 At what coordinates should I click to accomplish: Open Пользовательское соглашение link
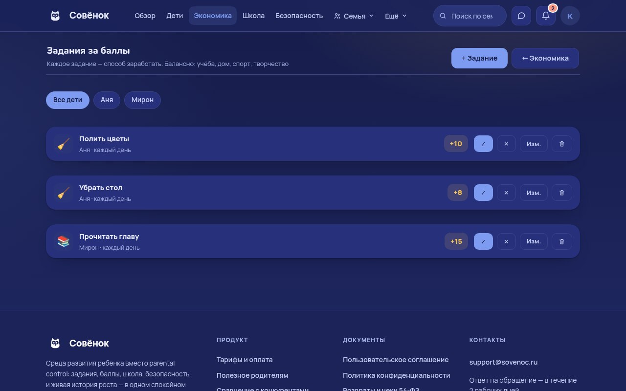[x=396, y=360]
